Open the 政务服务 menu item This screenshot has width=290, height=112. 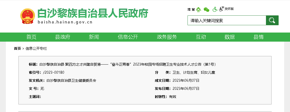(167, 37)
